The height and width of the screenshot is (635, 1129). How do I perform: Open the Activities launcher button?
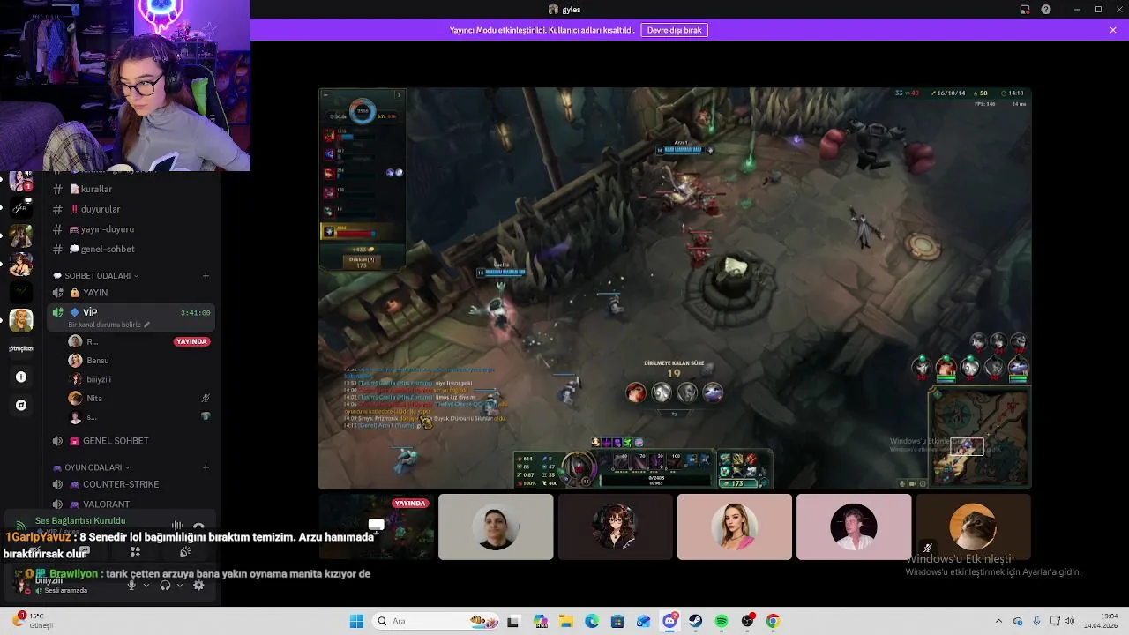[x=135, y=552]
